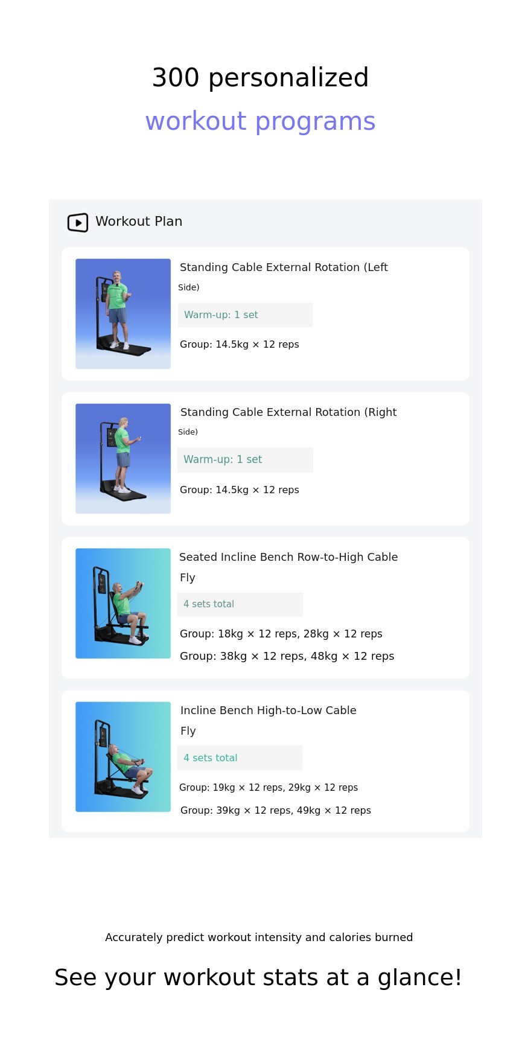Select the 38kg and 48kg group line
The image size is (519, 1057).
(x=287, y=656)
